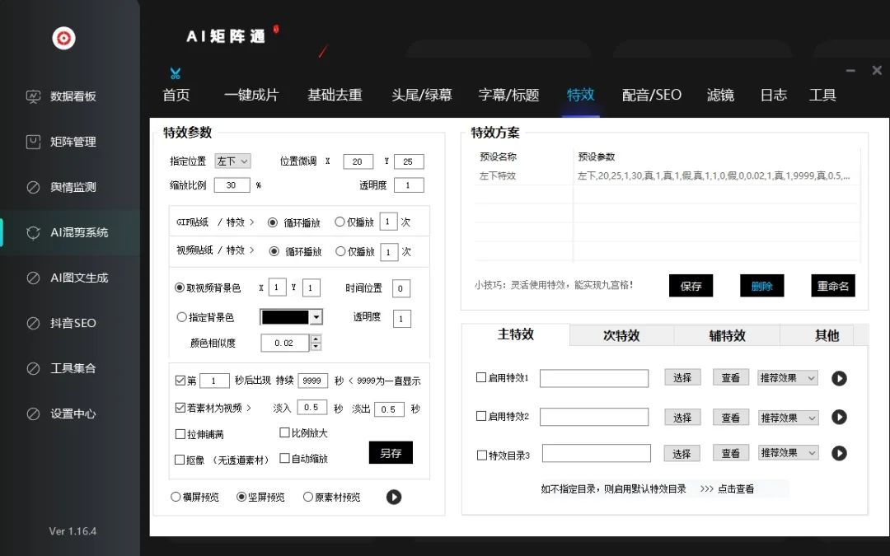The image size is (890, 556).
Task: Open 推荐效果 dropdown for 启用特效2
Action: tap(788, 418)
